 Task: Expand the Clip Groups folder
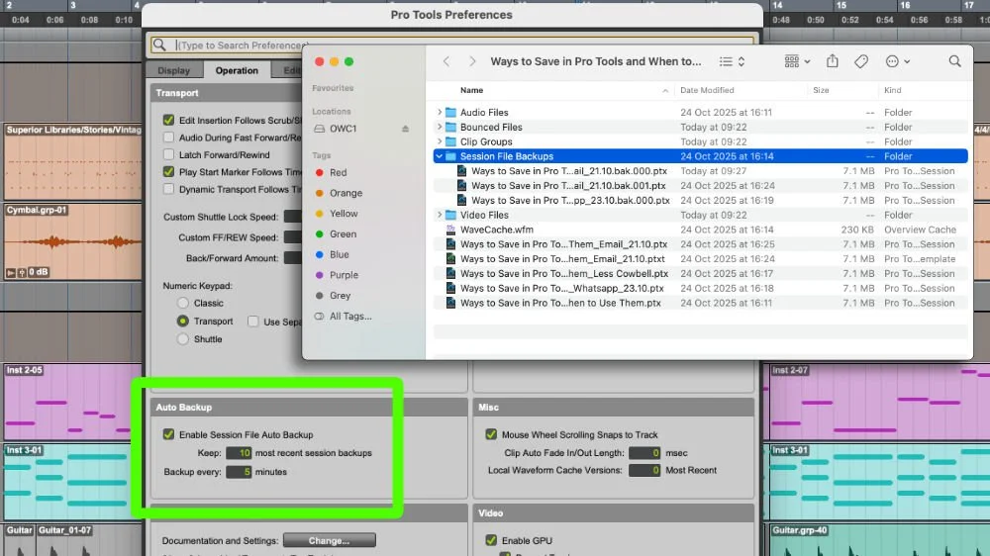click(440, 141)
